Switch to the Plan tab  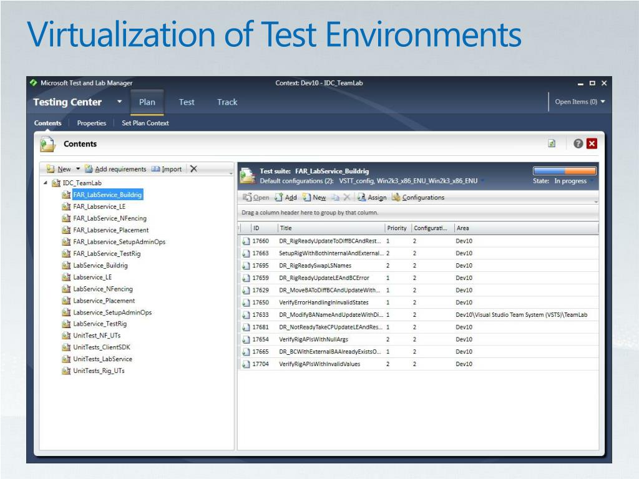tap(147, 102)
